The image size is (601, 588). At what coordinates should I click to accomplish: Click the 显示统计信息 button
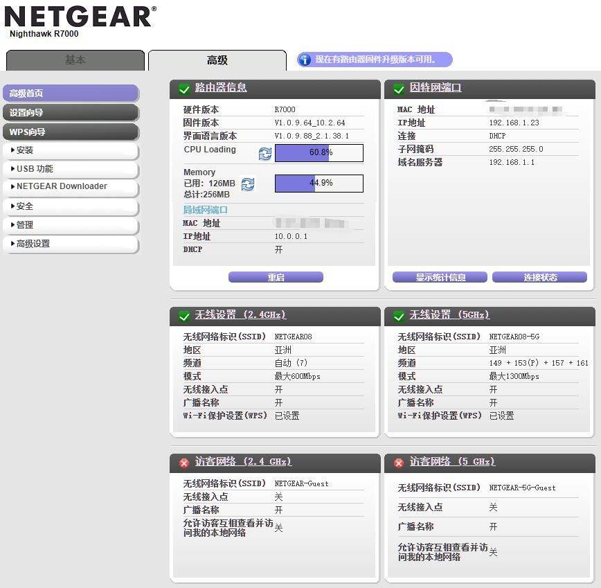[x=440, y=277]
